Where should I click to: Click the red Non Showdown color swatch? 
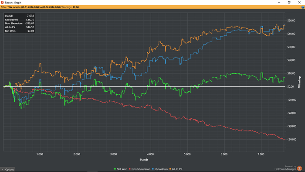(x=130, y=169)
